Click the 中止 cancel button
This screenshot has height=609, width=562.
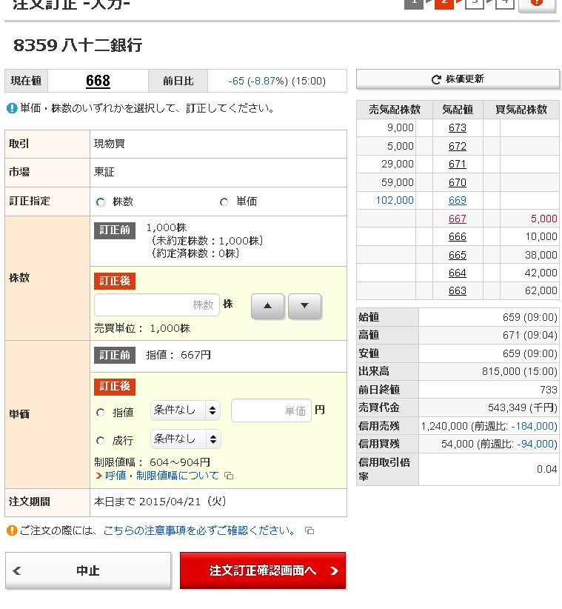[x=88, y=570]
